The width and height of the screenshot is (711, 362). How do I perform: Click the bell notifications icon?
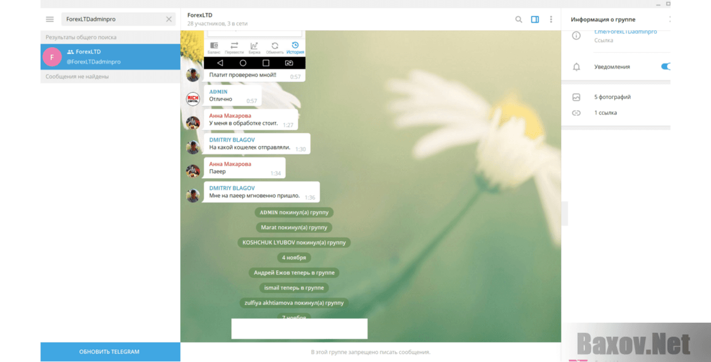click(576, 67)
